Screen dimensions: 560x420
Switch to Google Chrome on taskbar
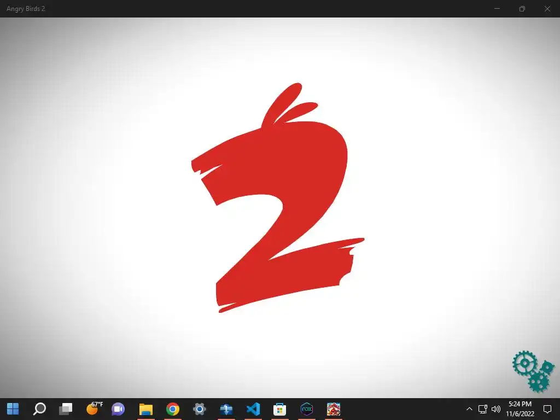[172, 409]
